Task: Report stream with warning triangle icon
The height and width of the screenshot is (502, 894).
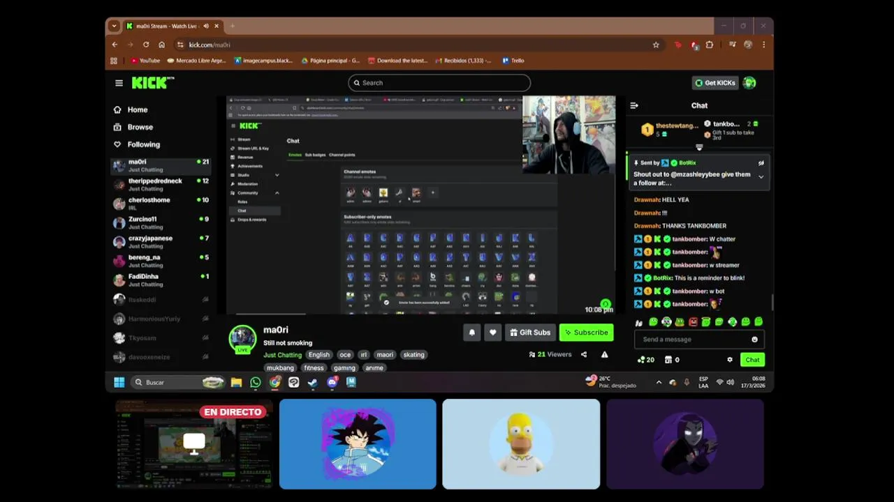Action: tap(604, 354)
